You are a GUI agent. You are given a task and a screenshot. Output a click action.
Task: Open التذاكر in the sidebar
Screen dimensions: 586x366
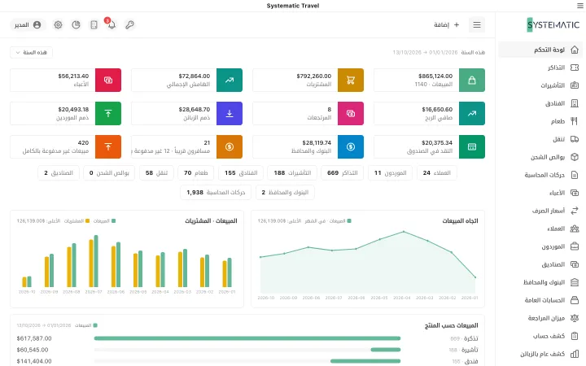click(540, 68)
